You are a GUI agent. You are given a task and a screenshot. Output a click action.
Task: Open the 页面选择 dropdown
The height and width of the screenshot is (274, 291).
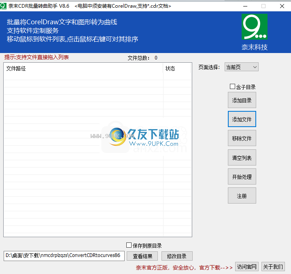(242, 67)
